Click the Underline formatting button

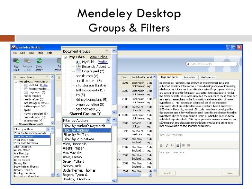[x=172, y=146]
